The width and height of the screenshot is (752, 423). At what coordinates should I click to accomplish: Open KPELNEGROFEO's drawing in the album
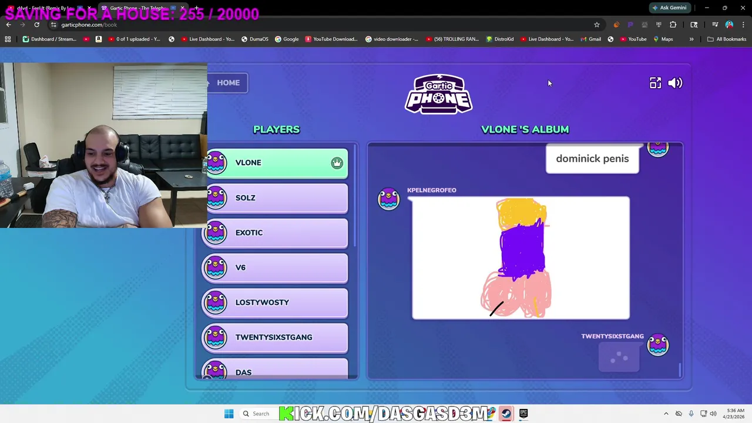(x=521, y=258)
